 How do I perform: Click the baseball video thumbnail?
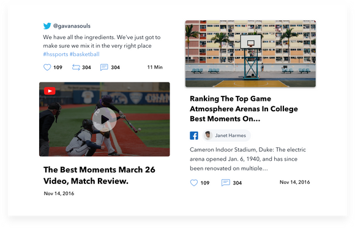point(105,119)
